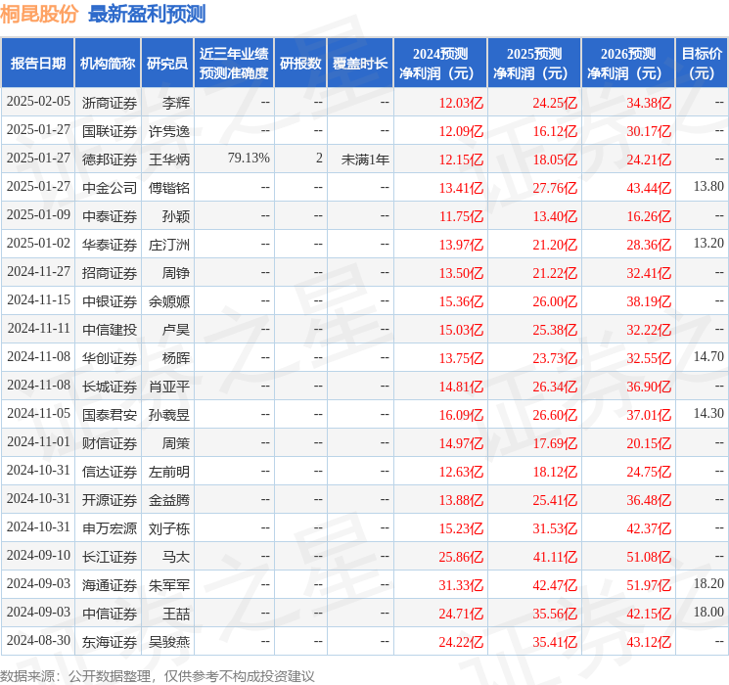Click the 最新盈利预测 heading
Image resolution: width=729 pixels, height=685 pixels.
[x=147, y=14]
